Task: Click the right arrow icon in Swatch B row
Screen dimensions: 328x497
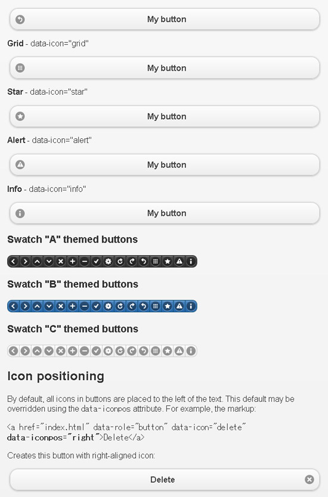Action: [x=25, y=306]
